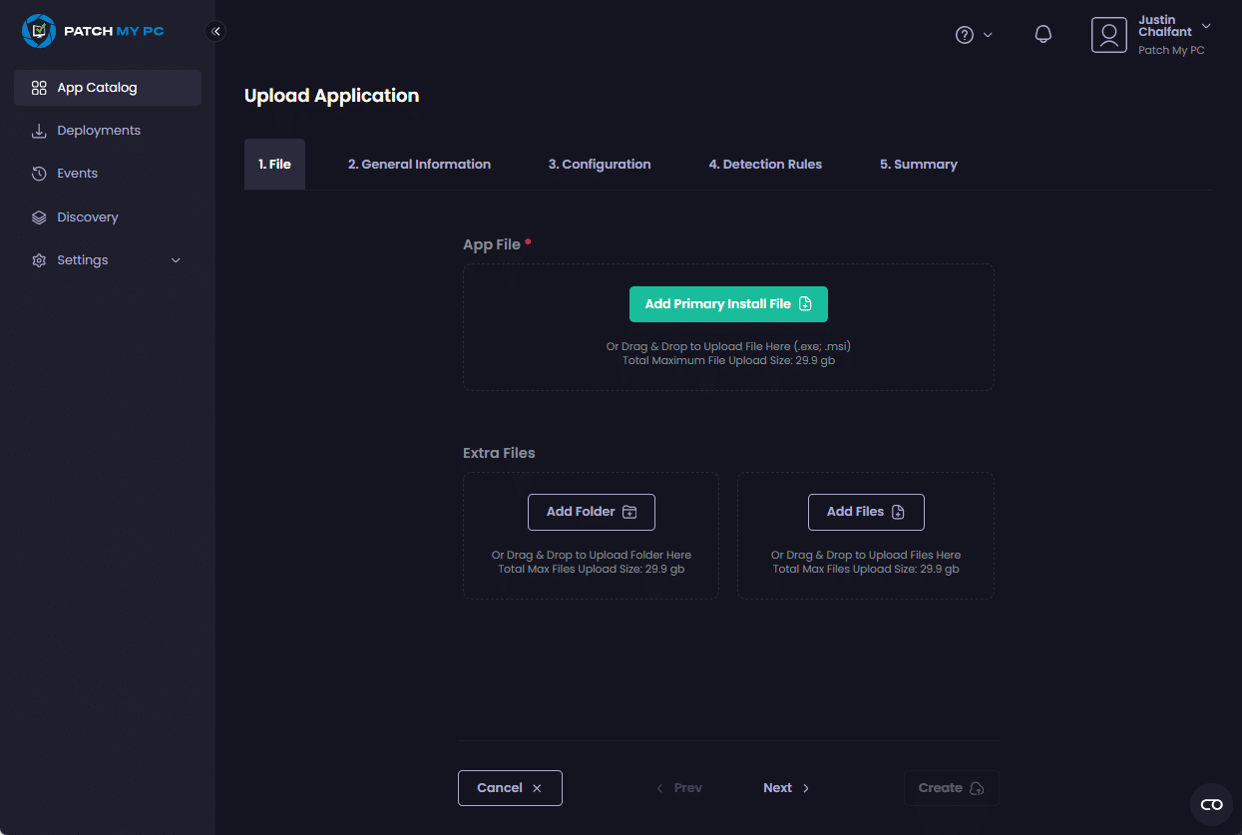Click the Add Files button
Viewport: 1242px width, 835px height.
866,512
